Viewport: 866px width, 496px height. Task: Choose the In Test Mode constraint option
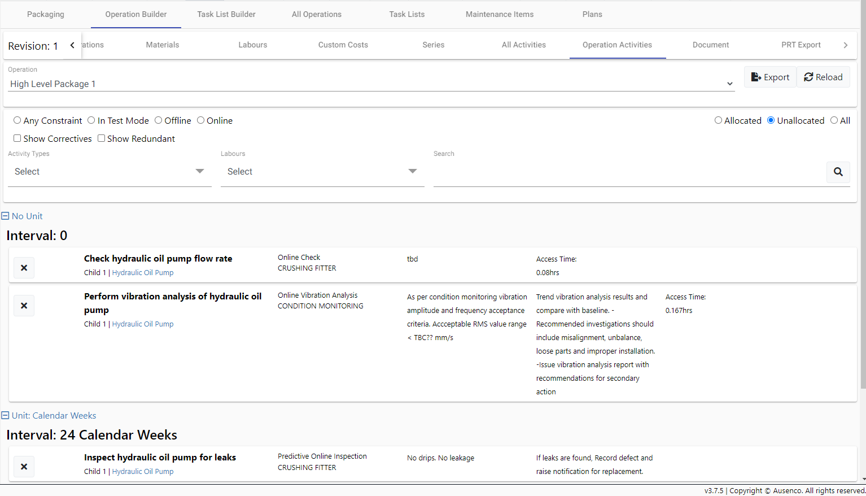coord(91,120)
